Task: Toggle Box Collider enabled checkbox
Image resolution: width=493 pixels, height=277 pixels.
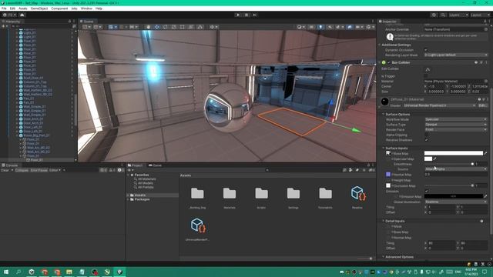Action: (388, 62)
